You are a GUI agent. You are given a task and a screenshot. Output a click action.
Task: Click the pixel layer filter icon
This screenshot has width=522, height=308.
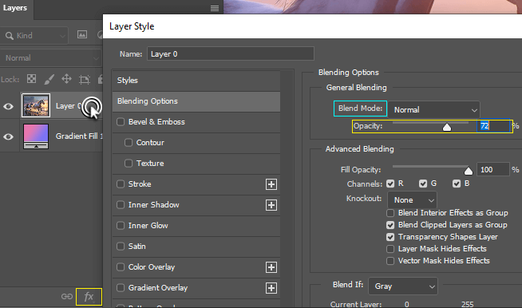pyautogui.click(x=82, y=34)
